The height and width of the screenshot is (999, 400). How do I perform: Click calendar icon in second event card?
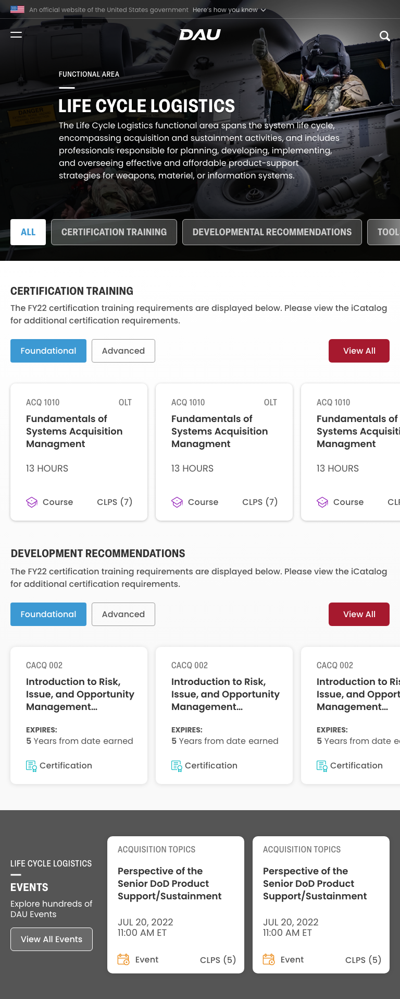tap(269, 959)
